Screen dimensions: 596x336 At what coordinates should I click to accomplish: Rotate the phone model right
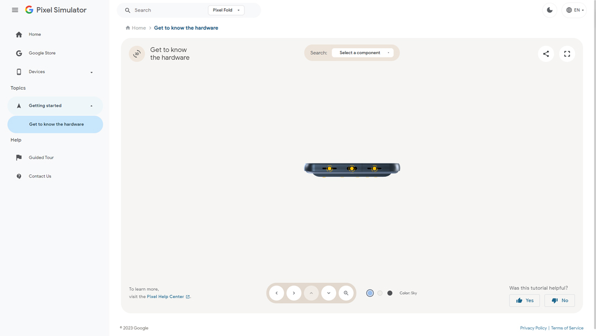(x=294, y=293)
